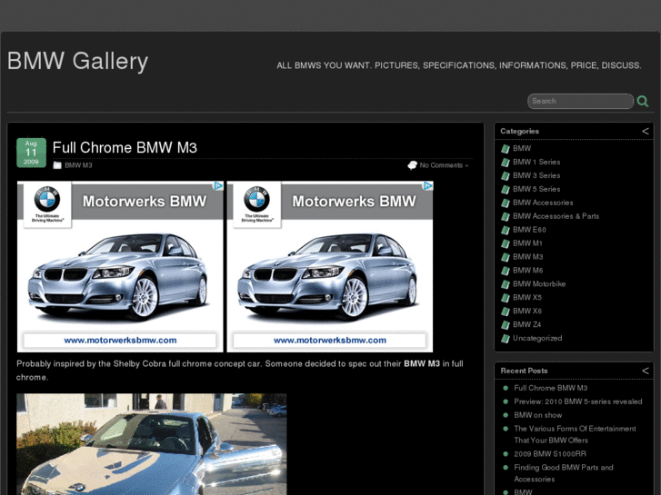
Task: Open the second Motorwerks BMW ad banner
Action: point(330,267)
